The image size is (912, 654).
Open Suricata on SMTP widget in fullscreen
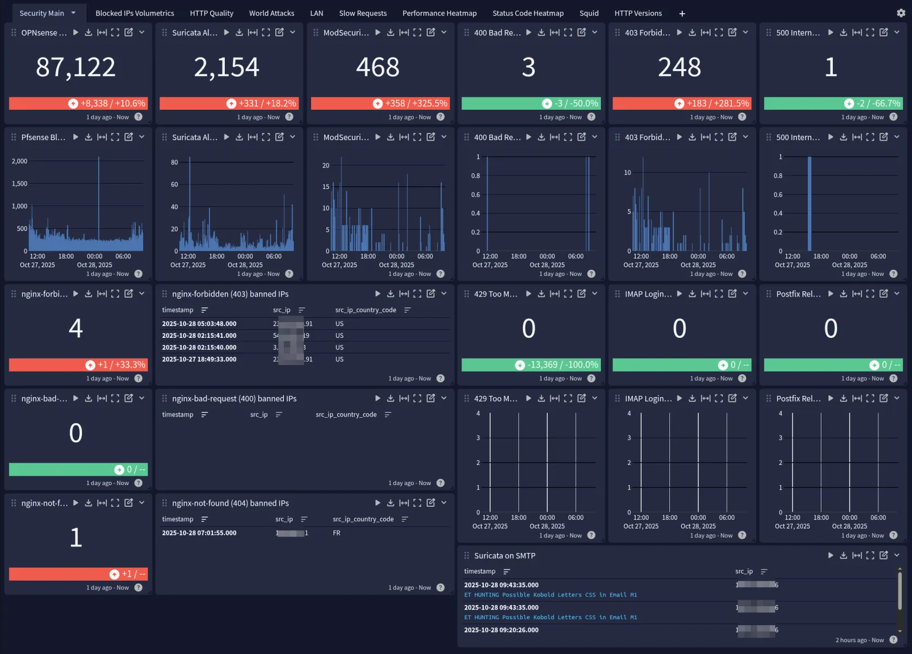pyautogui.click(x=870, y=555)
